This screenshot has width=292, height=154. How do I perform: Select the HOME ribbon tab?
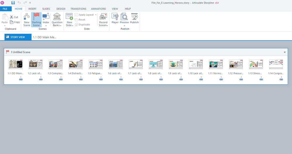tap(19, 9)
